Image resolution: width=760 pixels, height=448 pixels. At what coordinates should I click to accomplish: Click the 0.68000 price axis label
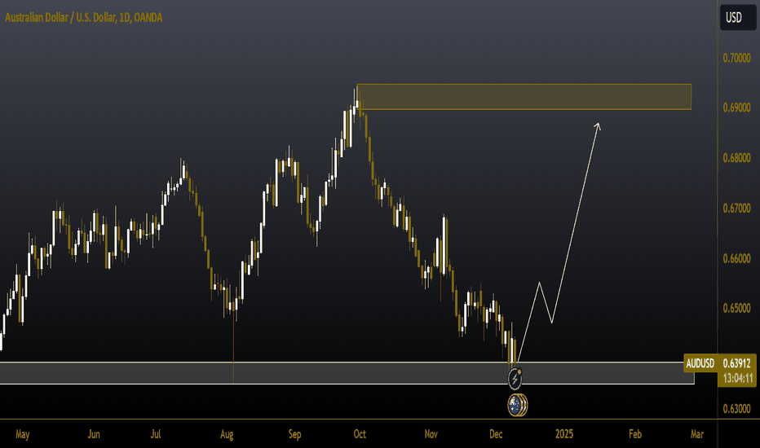pyautogui.click(x=736, y=158)
